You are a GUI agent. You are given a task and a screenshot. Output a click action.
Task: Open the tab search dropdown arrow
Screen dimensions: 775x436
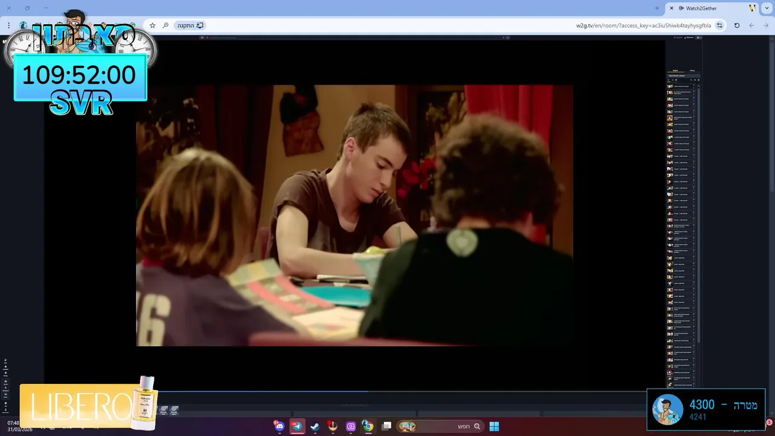tap(768, 8)
